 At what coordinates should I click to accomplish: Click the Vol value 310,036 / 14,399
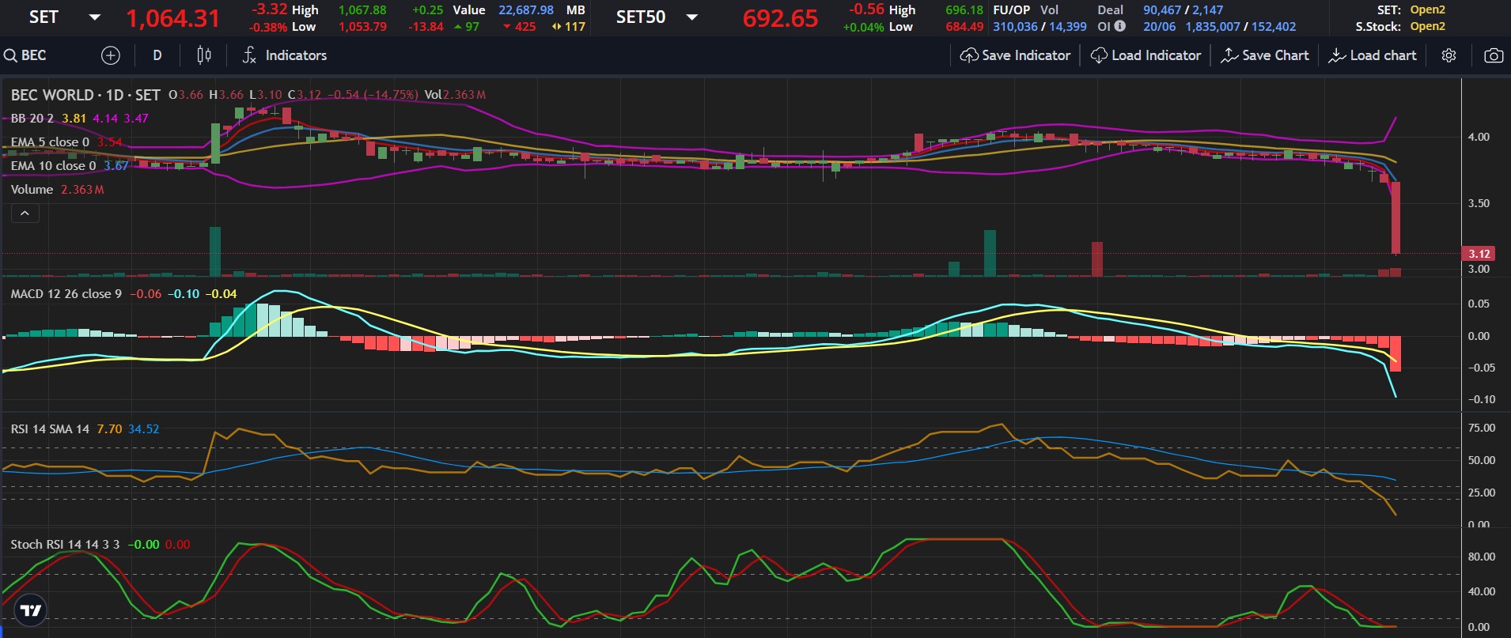pos(1040,26)
